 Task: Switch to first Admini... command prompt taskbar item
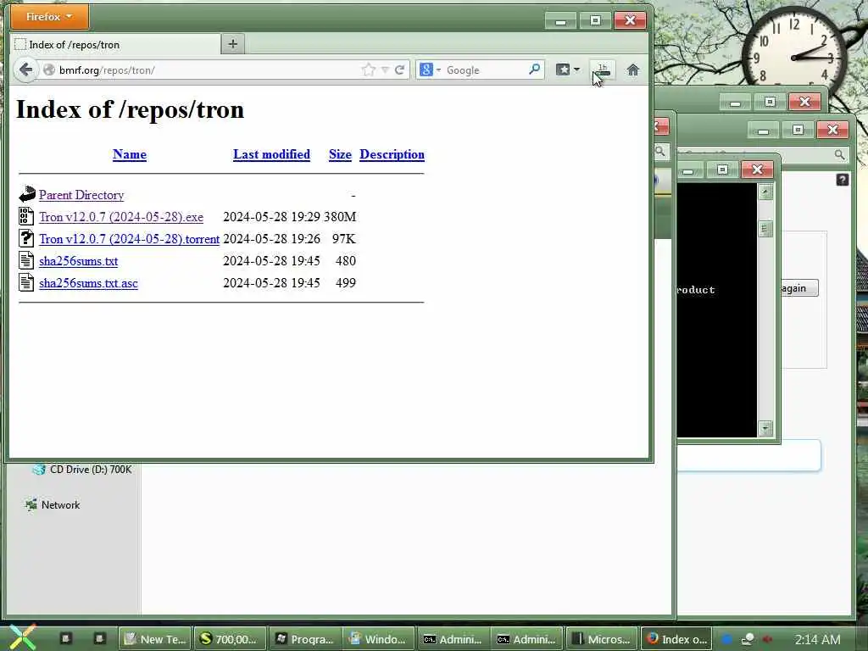pyautogui.click(x=453, y=639)
